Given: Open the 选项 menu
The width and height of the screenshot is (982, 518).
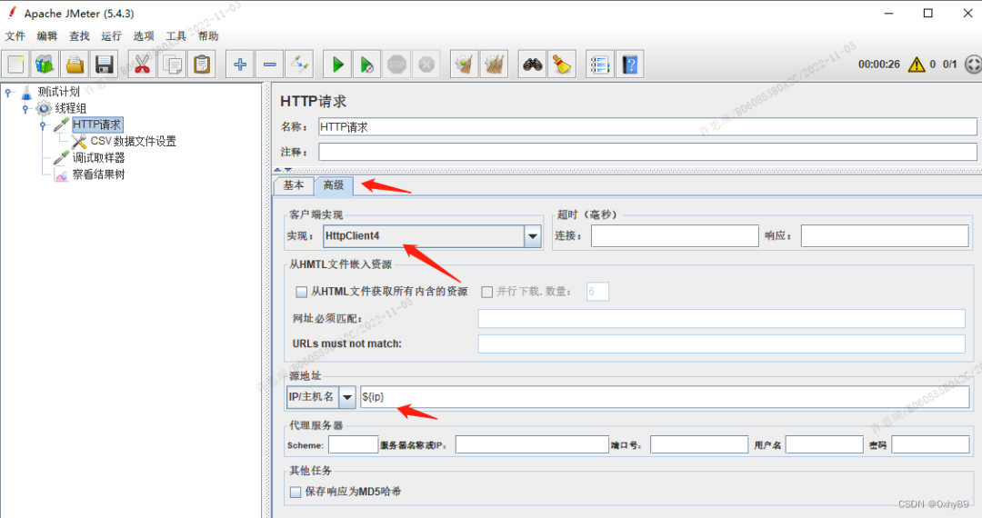Looking at the screenshot, I should click(x=144, y=36).
